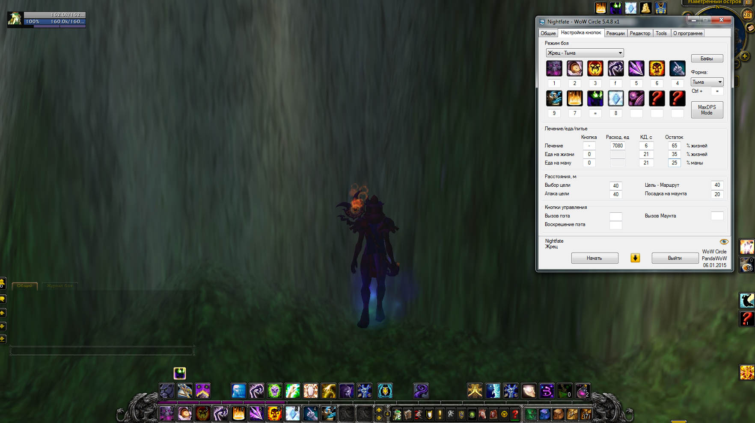Switch to the Реакции tab

(615, 33)
